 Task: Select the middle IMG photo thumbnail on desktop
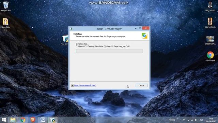[x=210, y=23]
